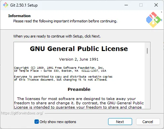Close the Git Setup window

pos(156,5)
